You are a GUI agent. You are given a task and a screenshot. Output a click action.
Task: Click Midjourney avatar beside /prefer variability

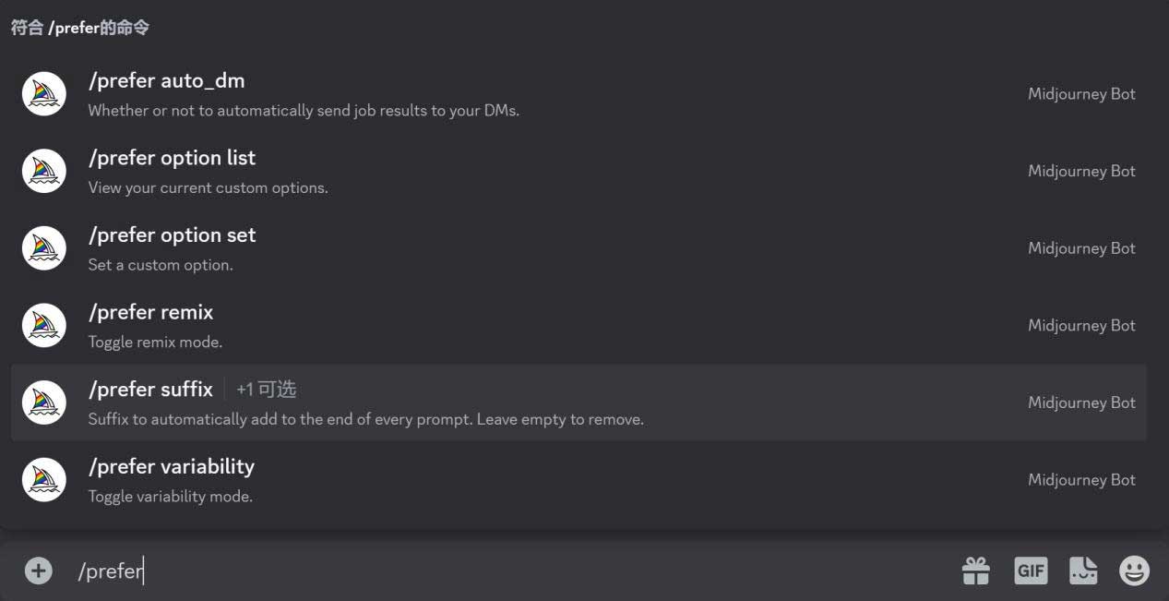[x=44, y=480]
